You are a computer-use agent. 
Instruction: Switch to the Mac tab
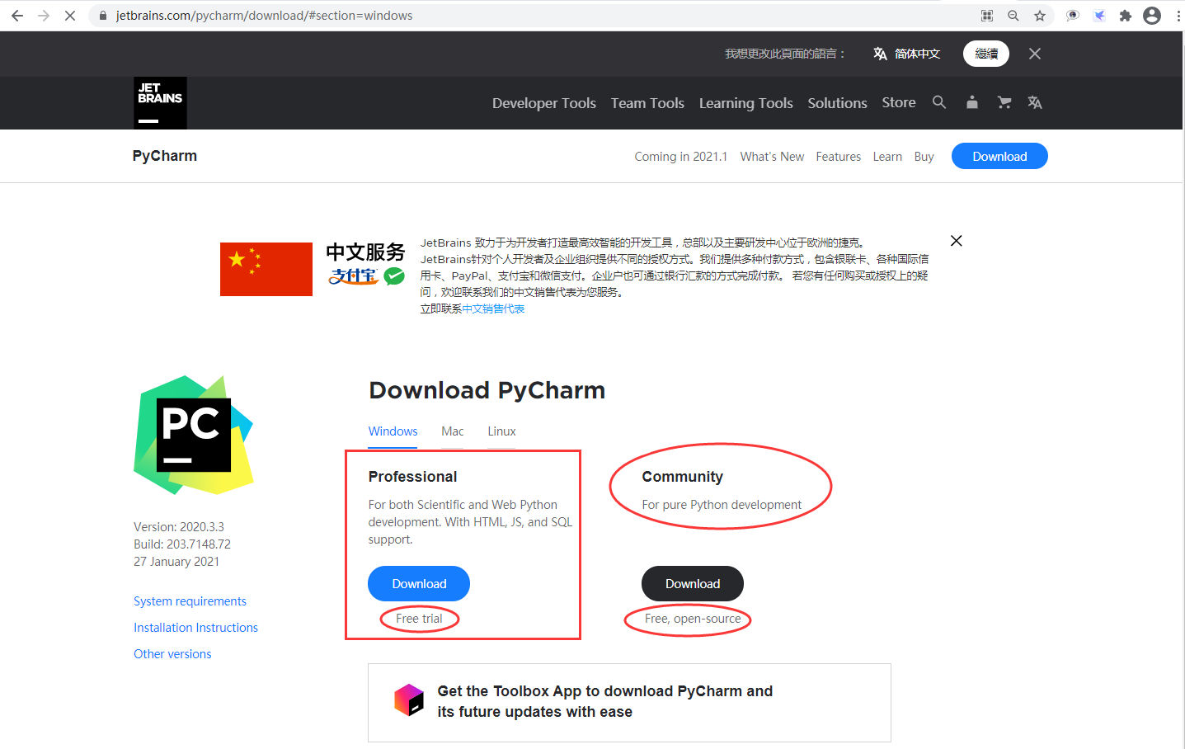click(453, 431)
